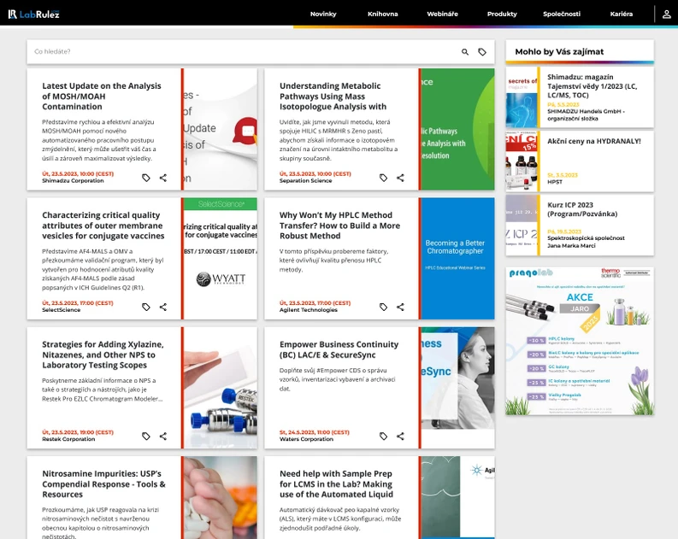Open 'Nitrosamine Impurities: USP's Compendial Response' title

click(x=103, y=483)
